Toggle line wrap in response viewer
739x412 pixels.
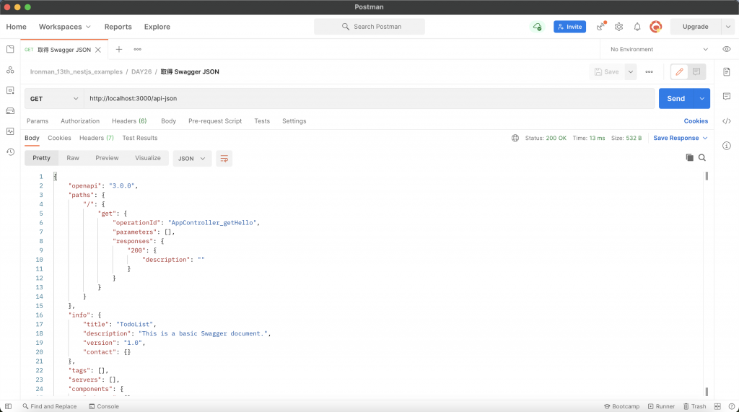coord(224,159)
